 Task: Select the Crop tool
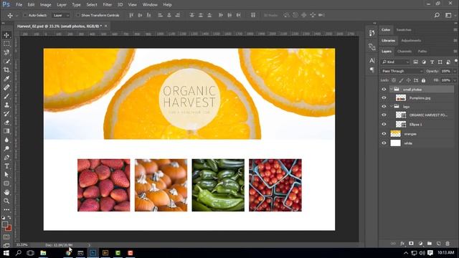6,70
